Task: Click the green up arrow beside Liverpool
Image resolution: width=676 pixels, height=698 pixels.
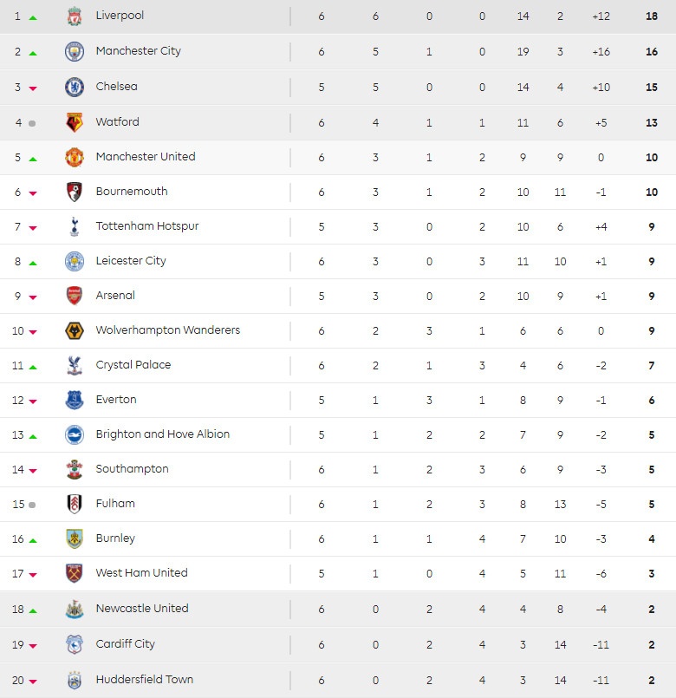Action: tap(33, 17)
